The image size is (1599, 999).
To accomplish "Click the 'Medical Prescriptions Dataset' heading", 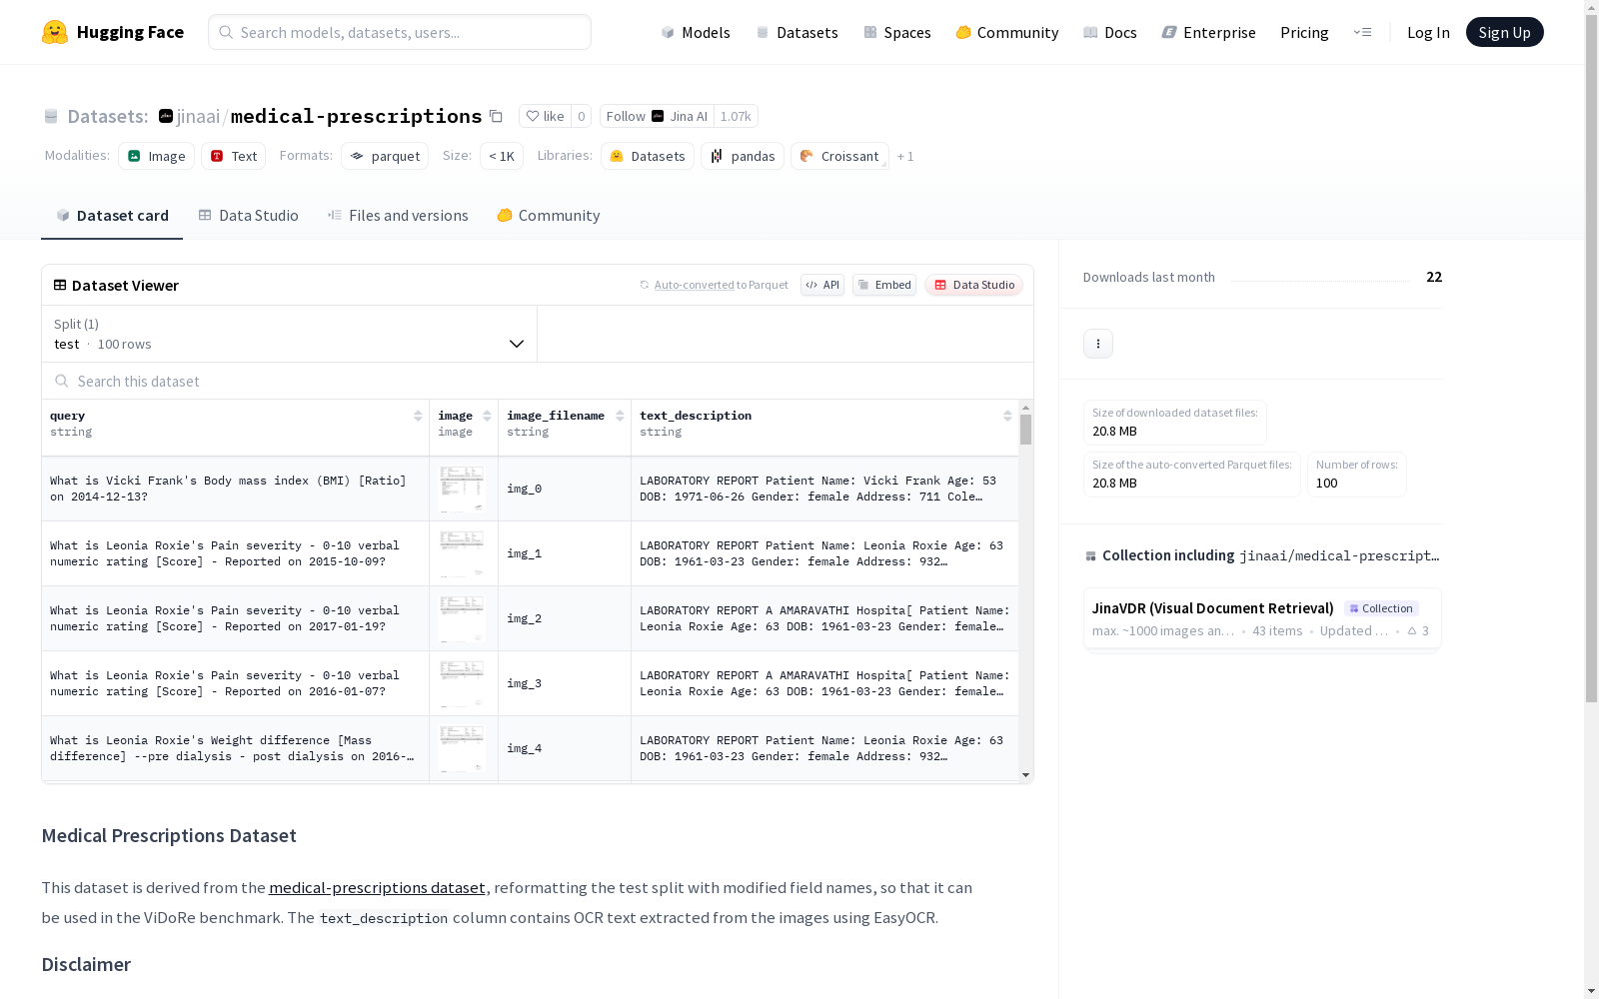I will (x=169, y=835).
